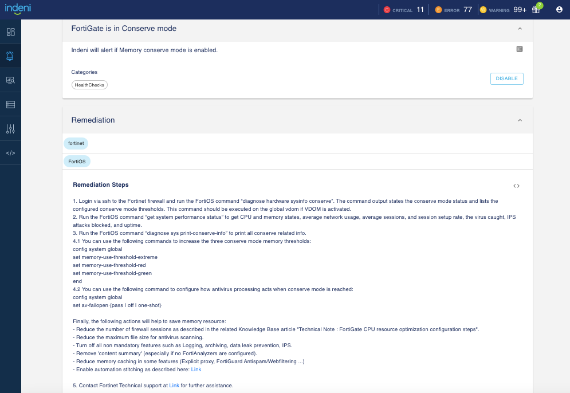Open the user account profile icon
Screen dimensions: 570x393
(560, 9)
